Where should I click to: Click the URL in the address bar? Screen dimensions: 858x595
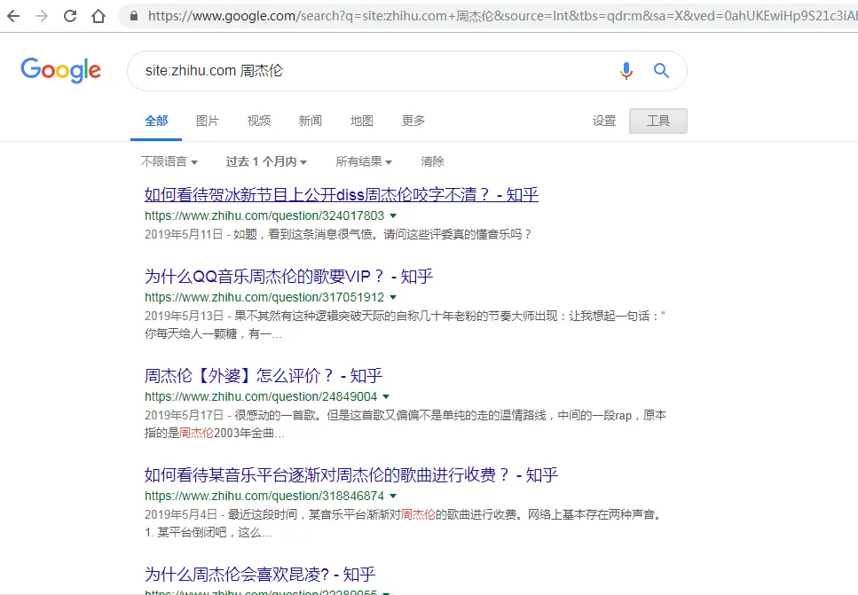coord(502,16)
